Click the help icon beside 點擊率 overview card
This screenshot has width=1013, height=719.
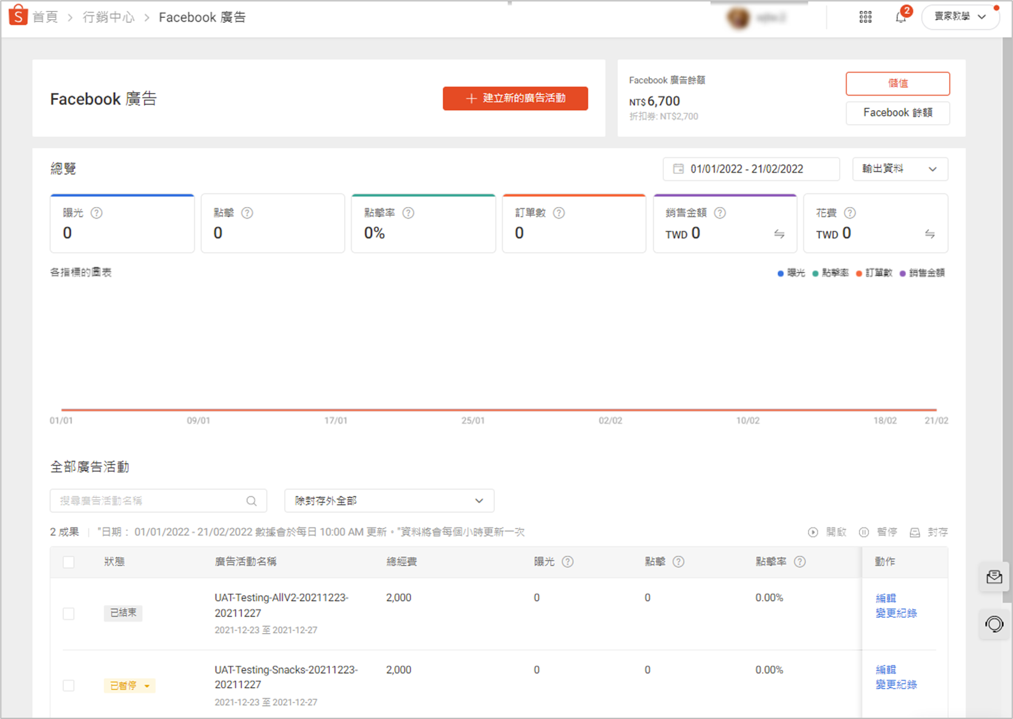[x=408, y=213]
